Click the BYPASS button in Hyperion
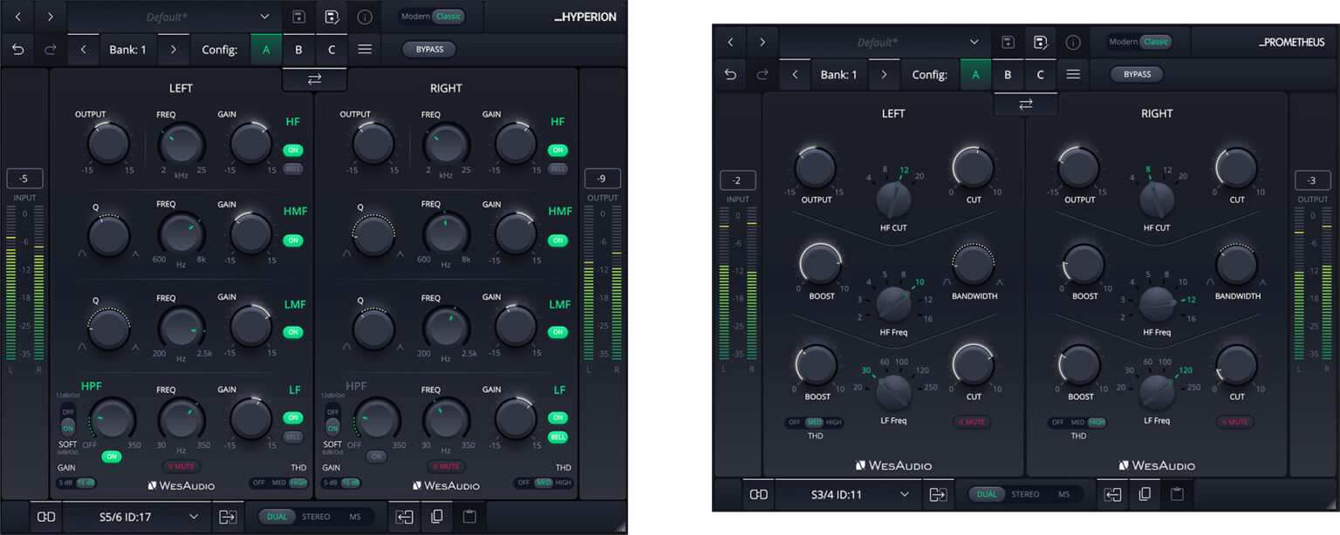1340x535 pixels. click(x=429, y=50)
